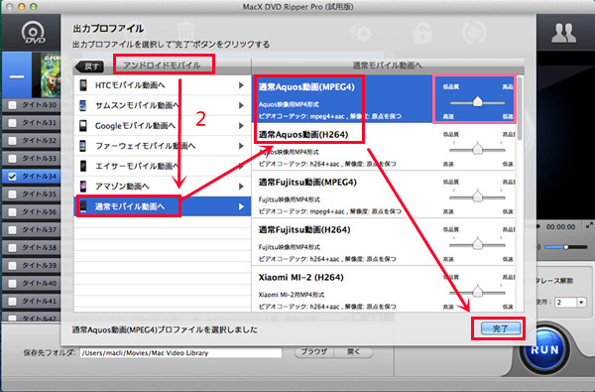Select Xiaomi MI-2 (H264) profile
The width and height of the screenshot is (595, 392).
click(x=383, y=289)
